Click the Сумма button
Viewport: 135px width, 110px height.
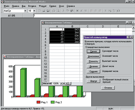click(93, 51)
